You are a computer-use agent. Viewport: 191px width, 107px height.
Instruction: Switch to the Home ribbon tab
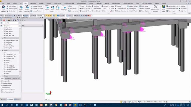[x=9, y=3]
